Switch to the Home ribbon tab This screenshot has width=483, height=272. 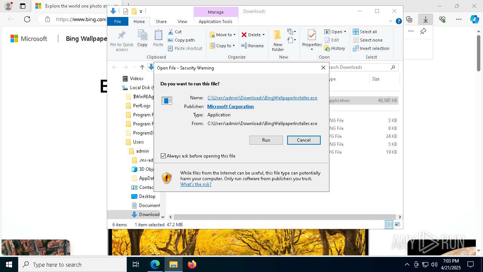(x=139, y=22)
